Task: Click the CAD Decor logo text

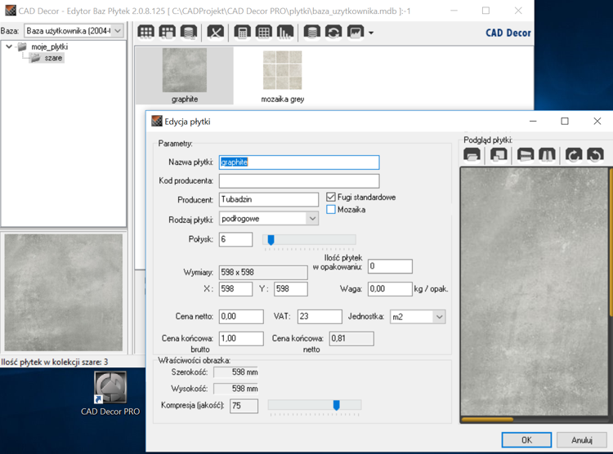Action: tap(508, 33)
